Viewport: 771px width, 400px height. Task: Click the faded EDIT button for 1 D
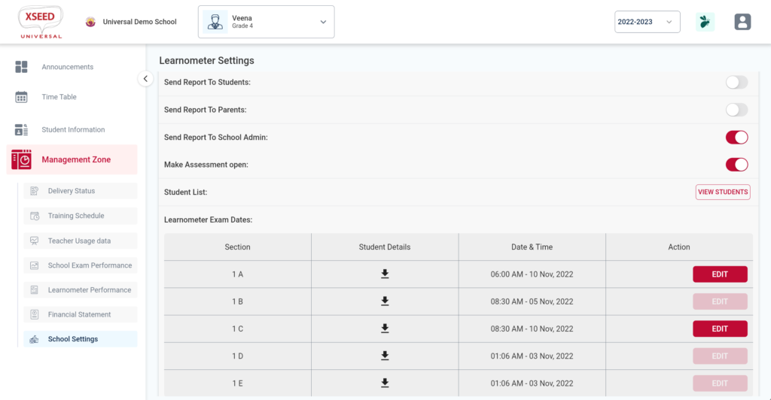click(720, 356)
